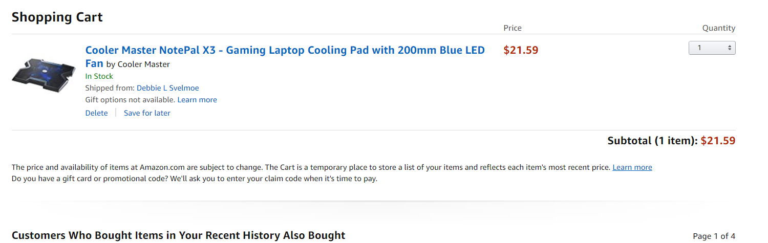Click Learn more about price changes
The width and height of the screenshot is (768, 243).
point(632,167)
